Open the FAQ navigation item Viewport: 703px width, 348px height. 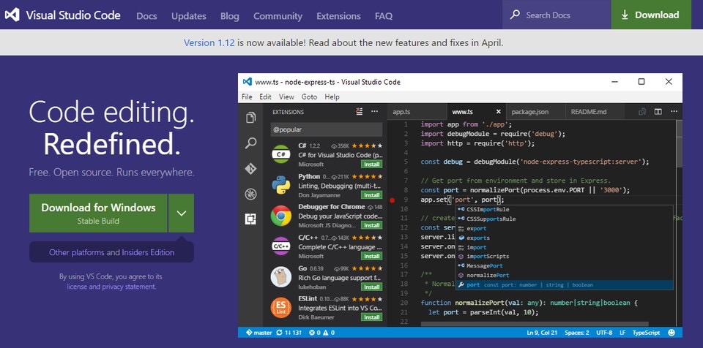[x=384, y=15]
